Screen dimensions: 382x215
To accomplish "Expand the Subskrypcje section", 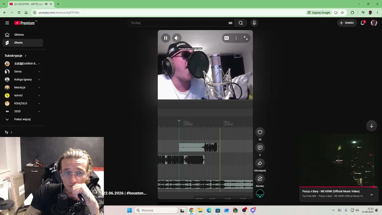I will (x=16, y=56).
